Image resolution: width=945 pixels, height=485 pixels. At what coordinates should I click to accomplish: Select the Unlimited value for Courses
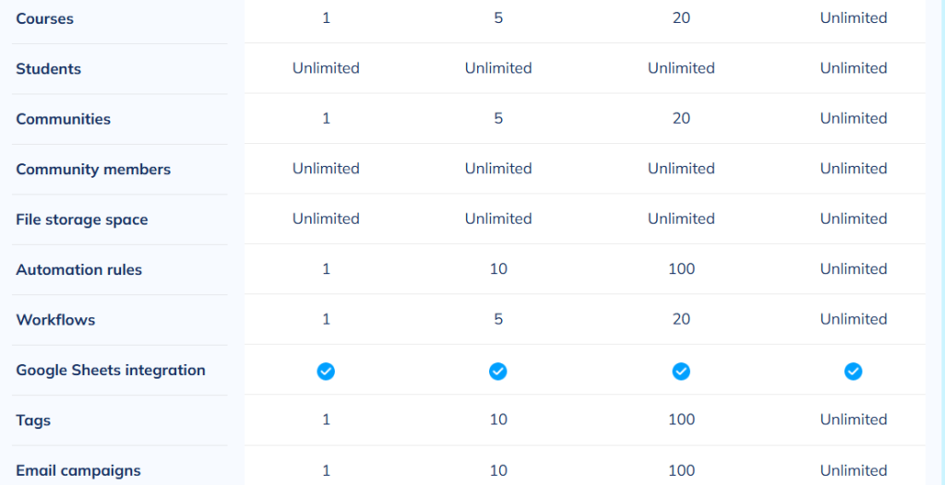tap(854, 18)
